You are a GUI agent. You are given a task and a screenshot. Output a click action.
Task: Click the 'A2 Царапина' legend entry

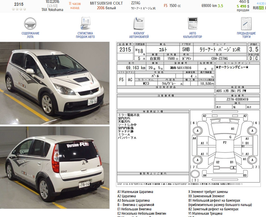tap(127, 196)
